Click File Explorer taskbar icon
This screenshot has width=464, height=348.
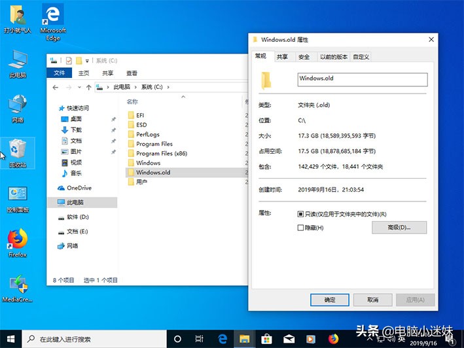(x=244, y=339)
